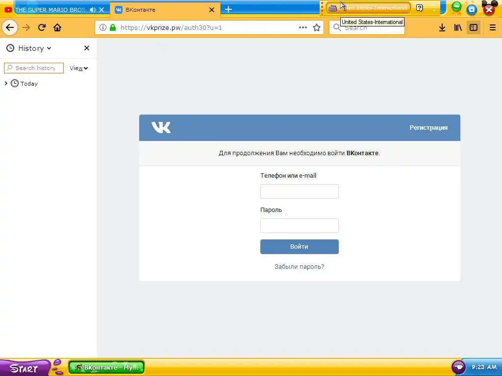Click the 9:23 AM clock
The image size is (502, 376).
(x=484, y=367)
